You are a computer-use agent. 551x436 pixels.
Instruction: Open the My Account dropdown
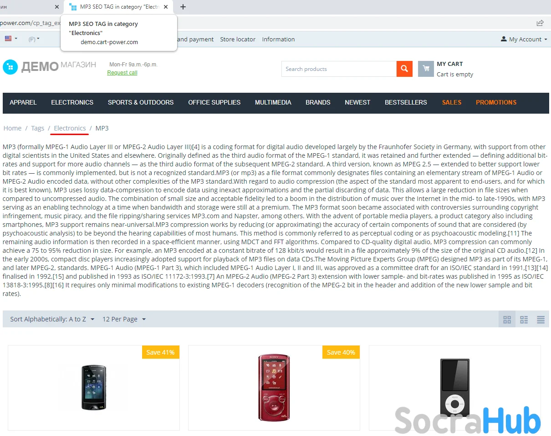[x=524, y=39]
